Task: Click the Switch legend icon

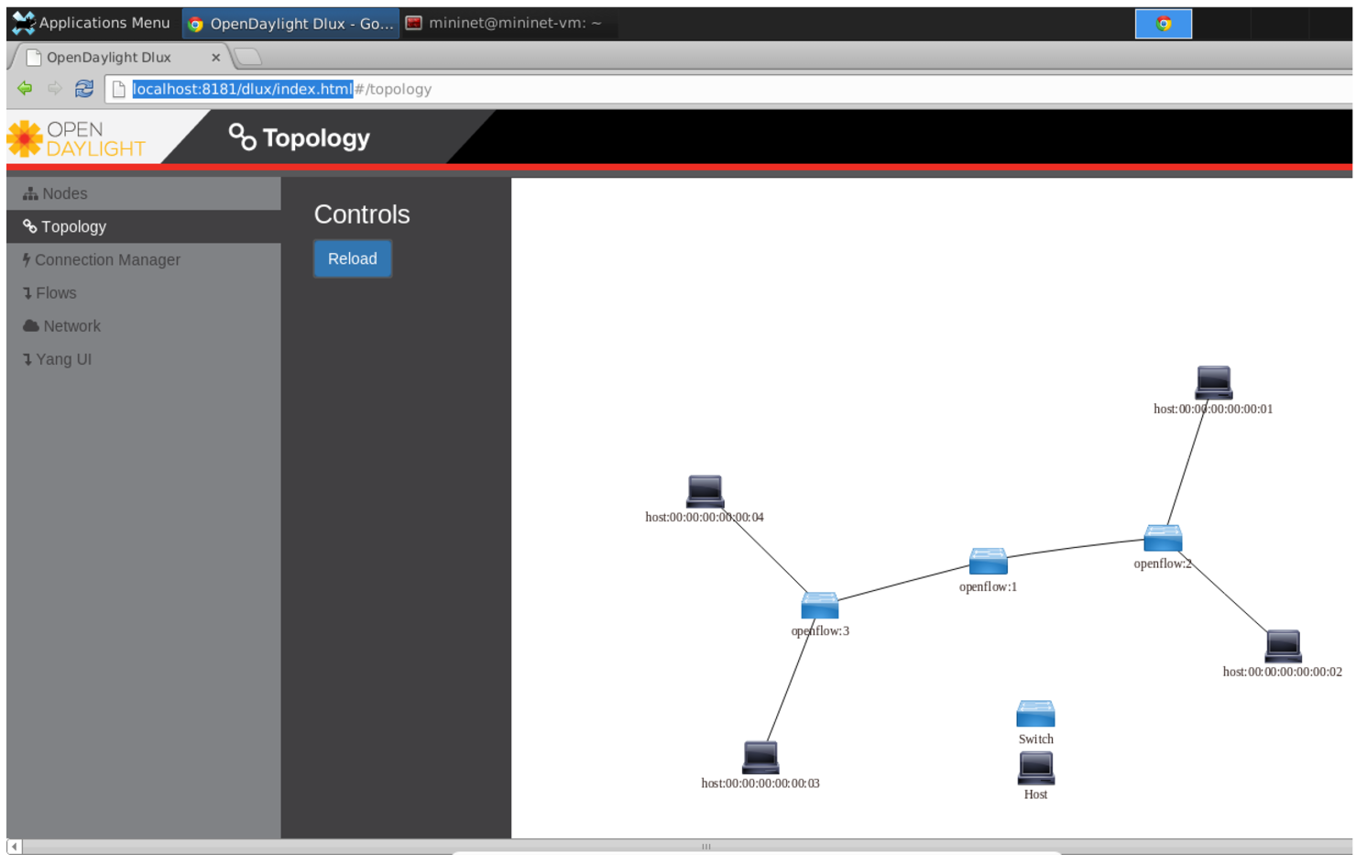Action: [1036, 714]
